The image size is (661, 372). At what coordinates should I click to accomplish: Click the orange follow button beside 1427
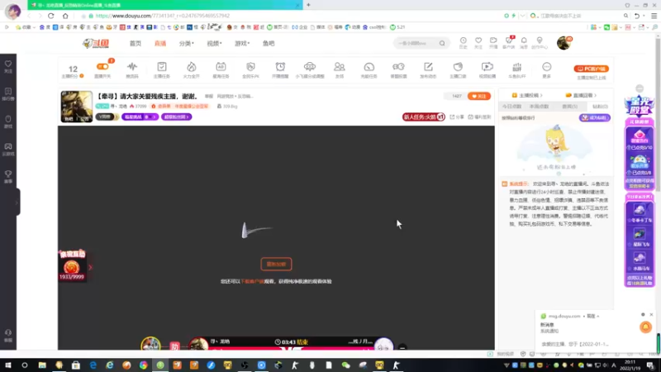coord(479,96)
